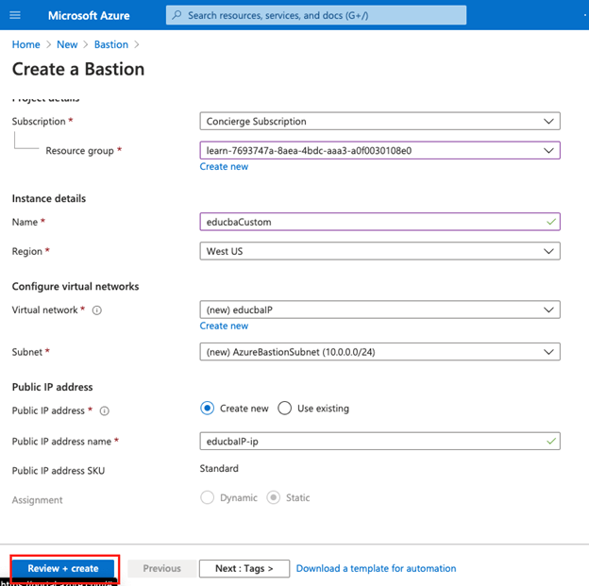This screenshot has height=586, width=589.
Task: Click the Virtual network info icon
Action: pos(98,310)
